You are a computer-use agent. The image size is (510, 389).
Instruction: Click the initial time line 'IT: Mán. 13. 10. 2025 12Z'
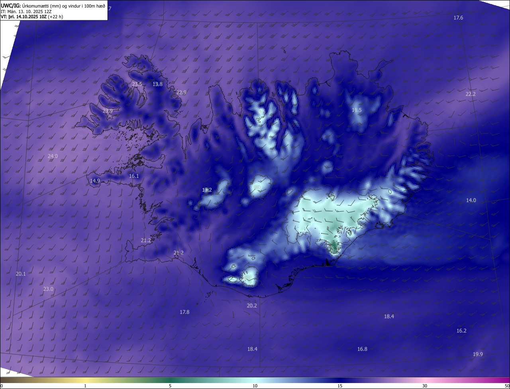pos(26,11)
